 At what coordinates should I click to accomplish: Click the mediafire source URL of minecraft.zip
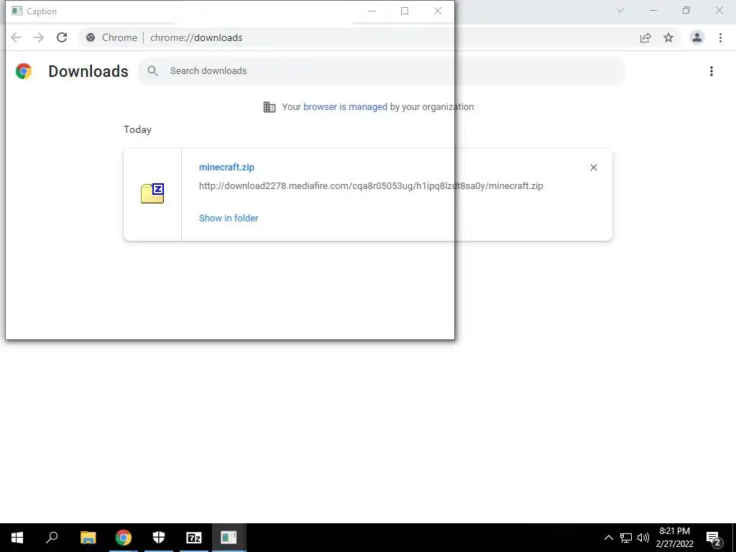371,186
